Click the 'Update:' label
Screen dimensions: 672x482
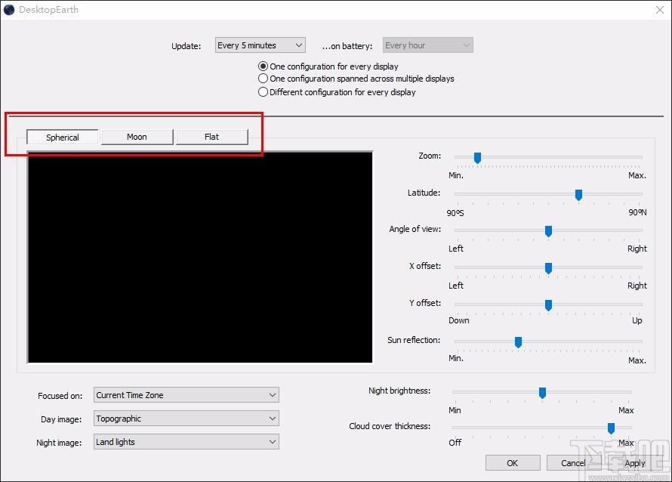pos(186,46)
